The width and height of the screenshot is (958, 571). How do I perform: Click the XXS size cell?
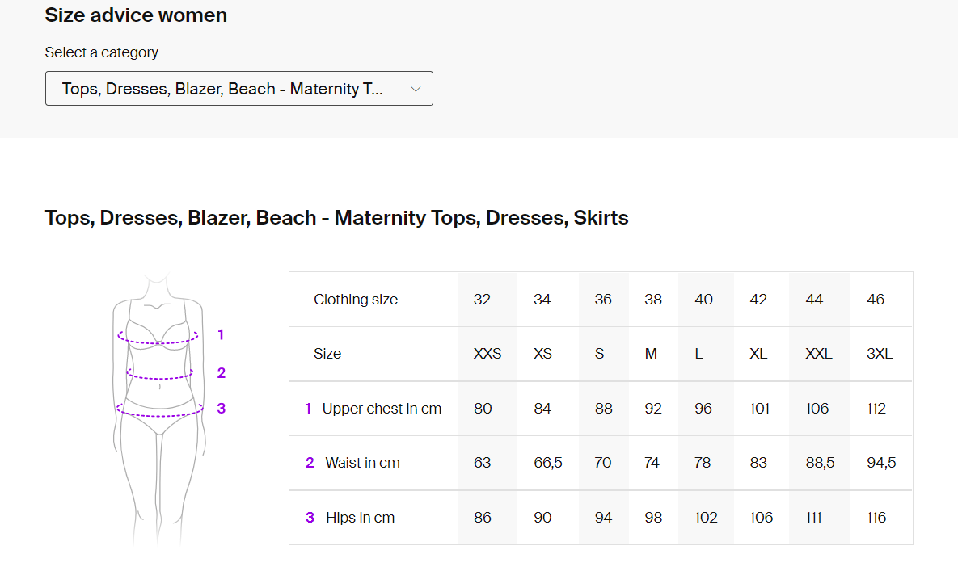click(487, 354)
